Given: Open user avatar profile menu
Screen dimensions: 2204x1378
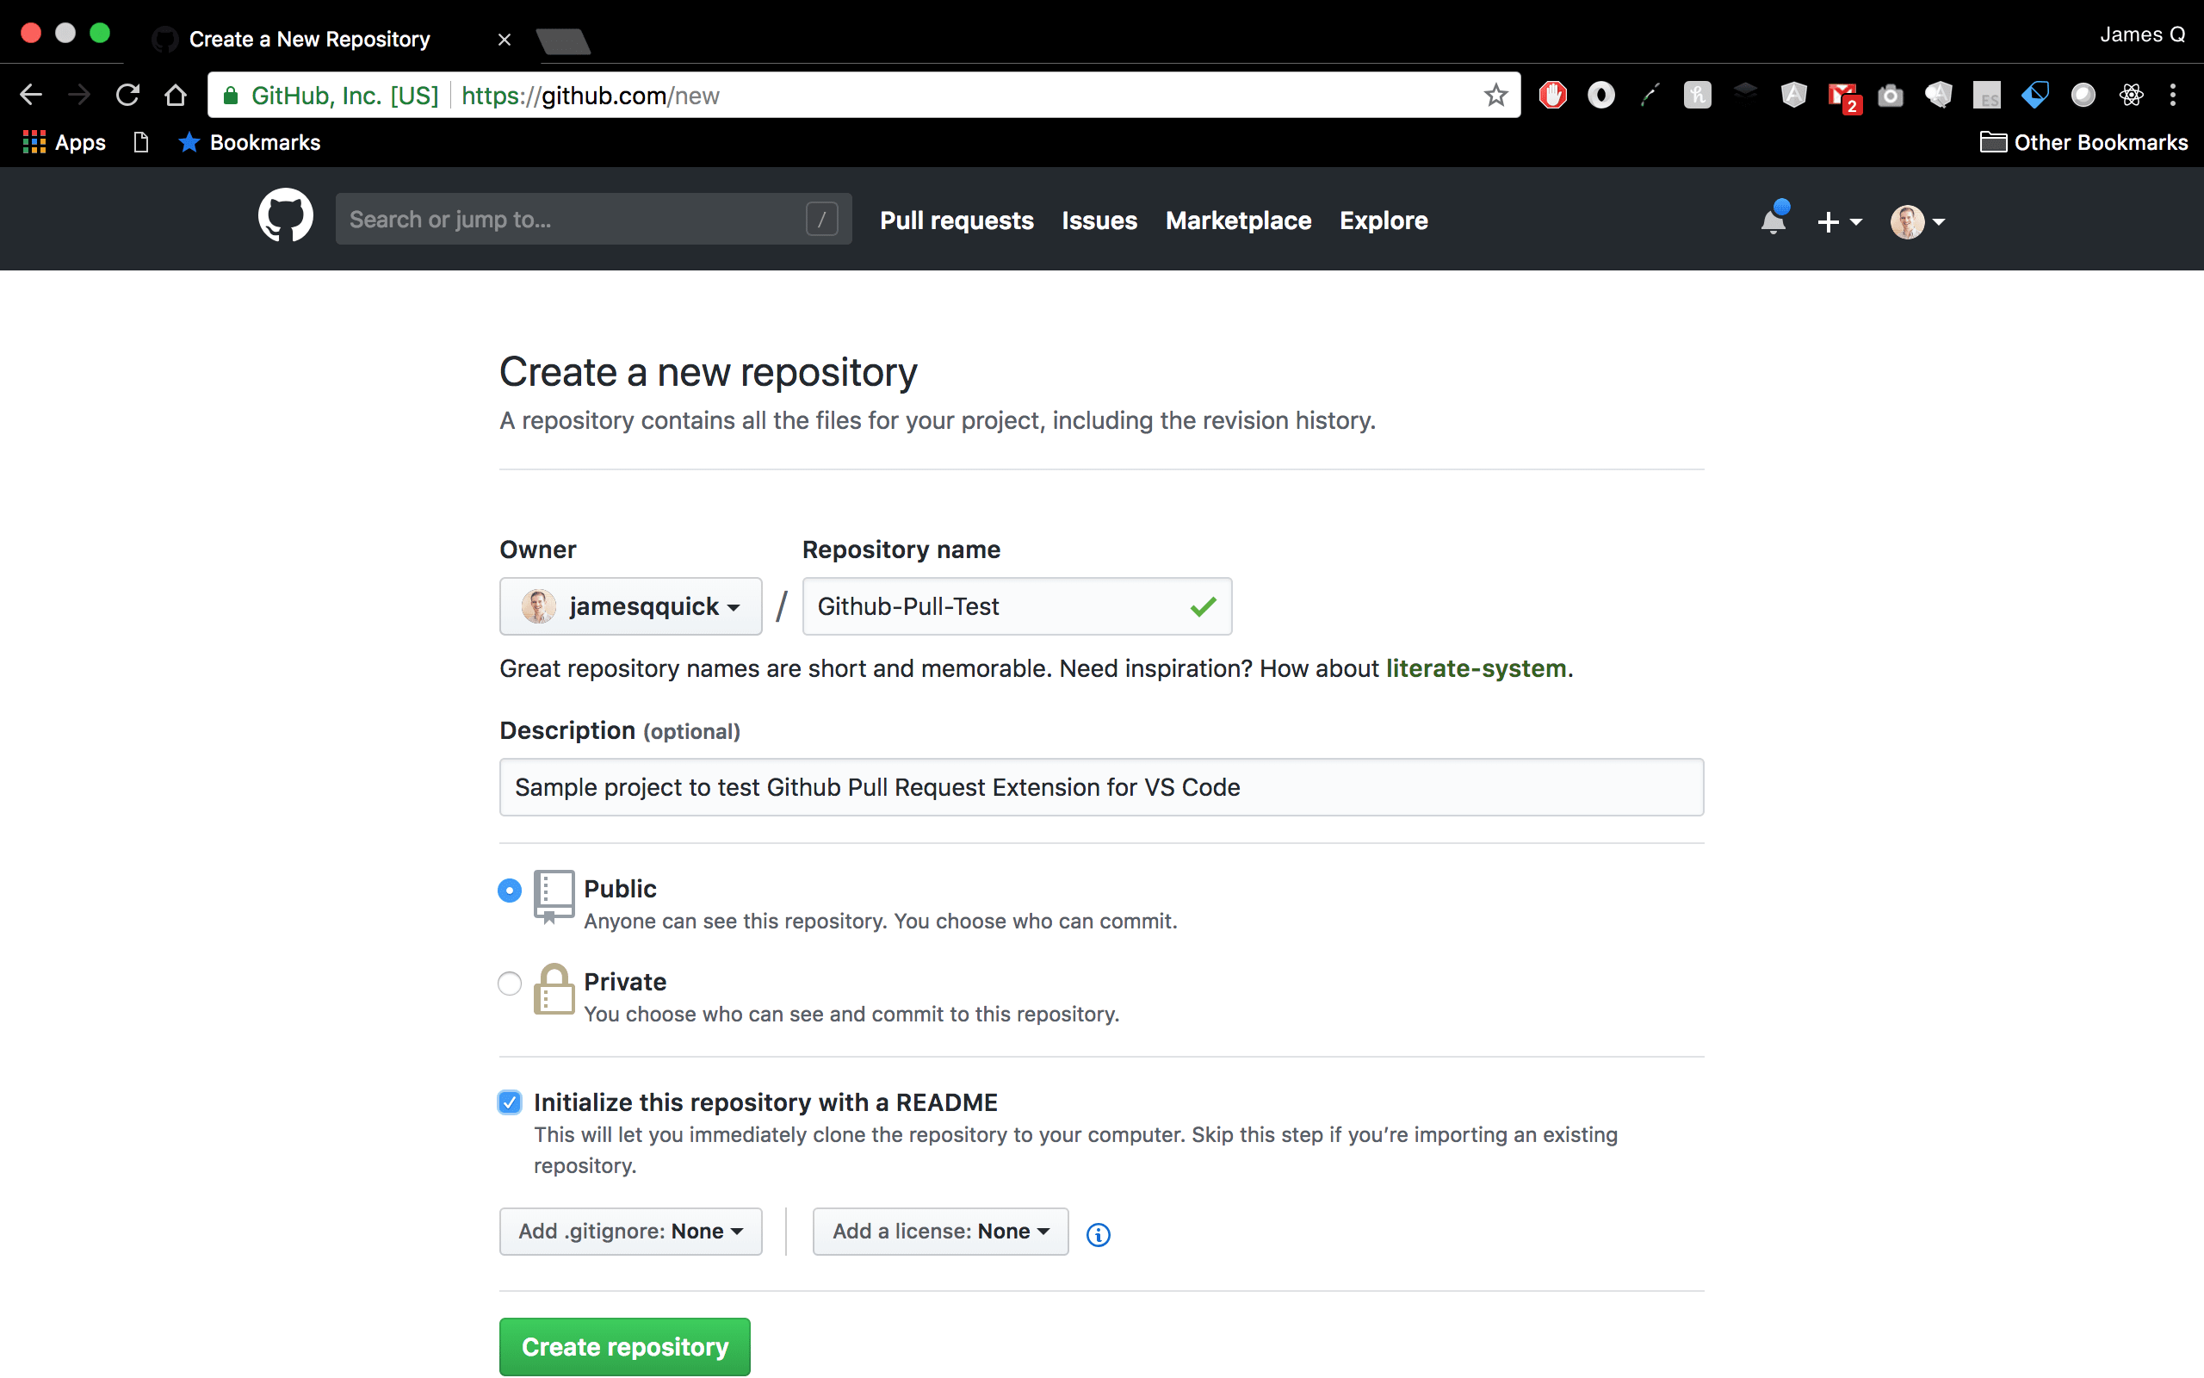Looking at the screenshot, I should pos(1917,221).
